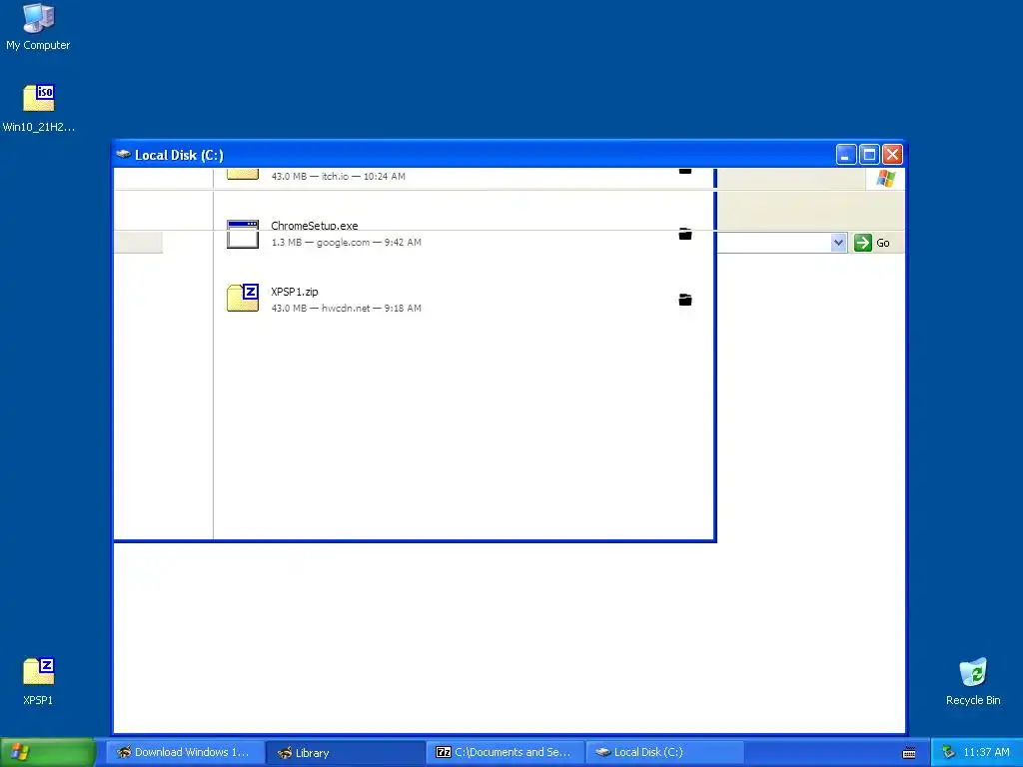Click the keyboard icon in taskbar
The height and width of the screenshot is (767, 1023).
pyautogui.click(x=909, y=753)
